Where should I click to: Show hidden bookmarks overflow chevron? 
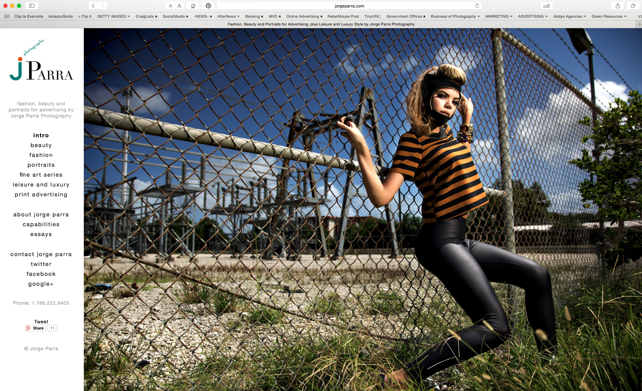pyautogui.click(x=639, y=16)
